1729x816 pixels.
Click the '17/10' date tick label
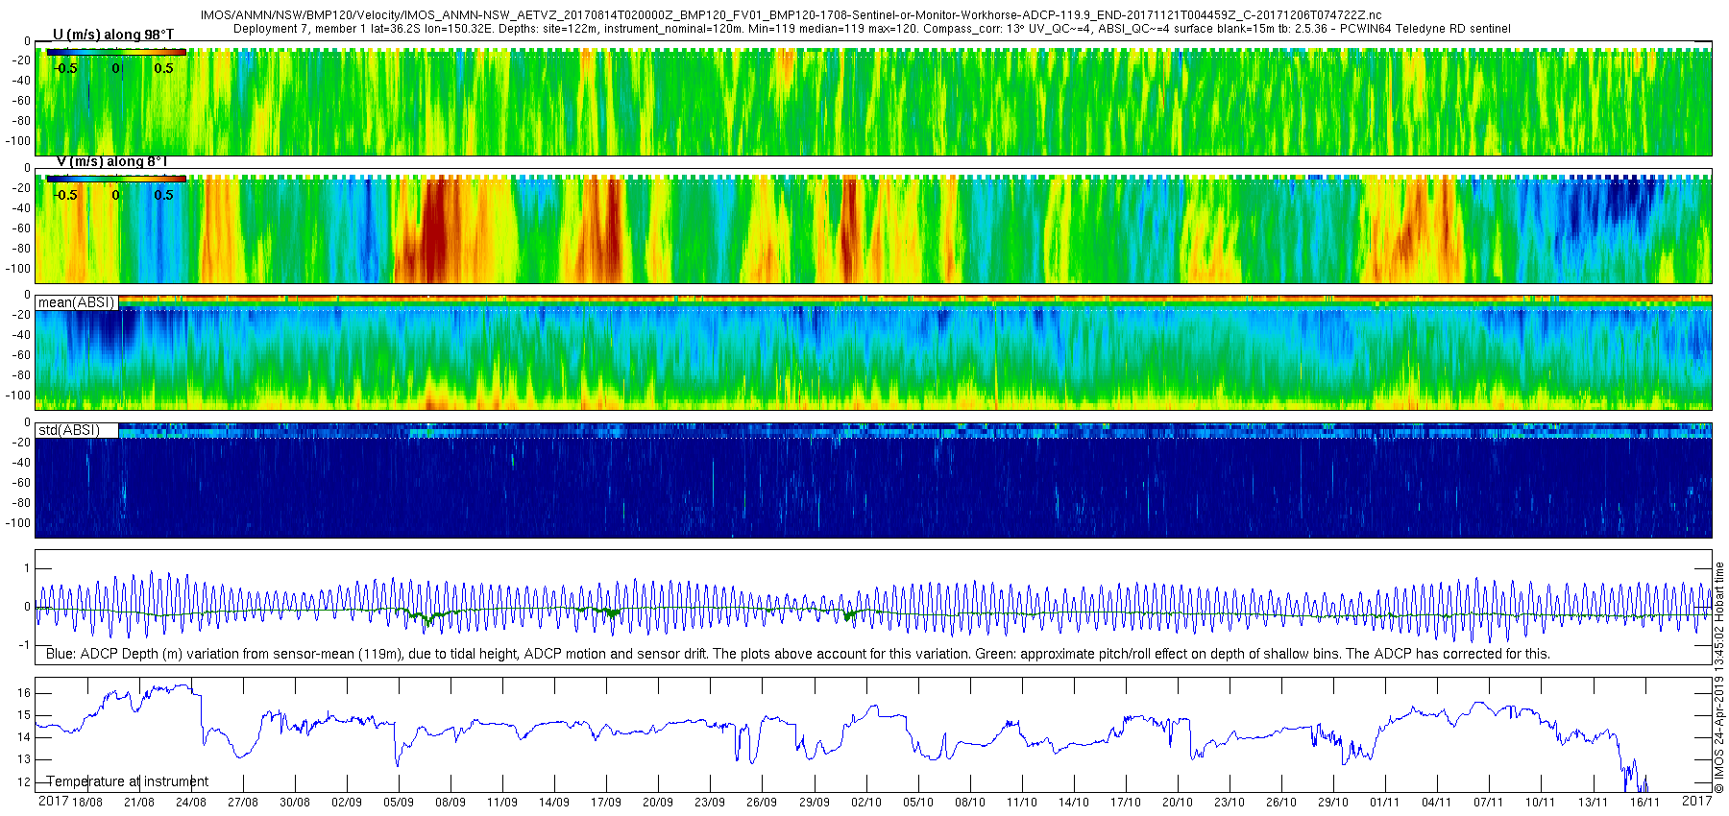coord(1126,802)
